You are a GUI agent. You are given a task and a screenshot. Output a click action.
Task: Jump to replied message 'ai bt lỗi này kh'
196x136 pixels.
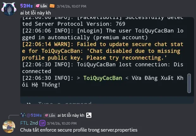[x=71, y=115]
